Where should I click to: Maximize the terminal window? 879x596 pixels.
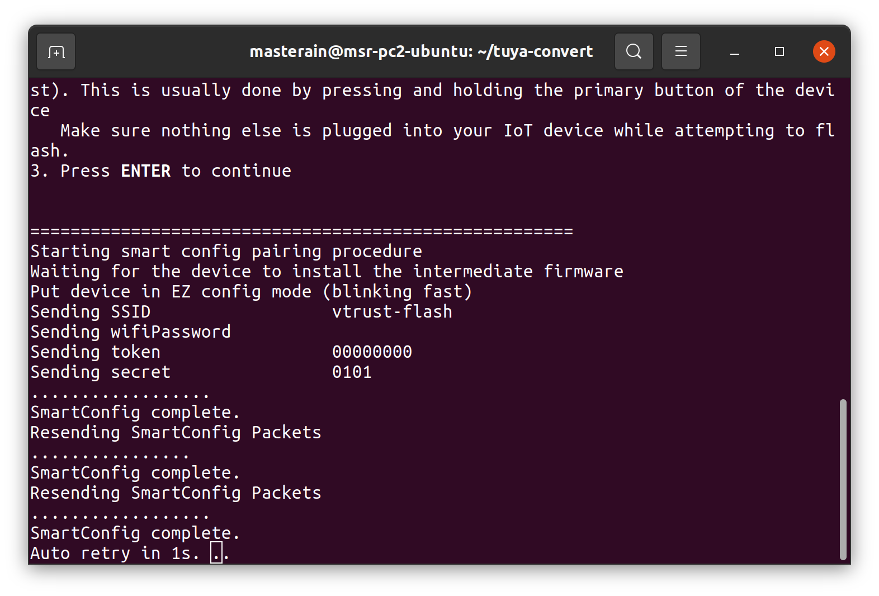pos(779,52)
